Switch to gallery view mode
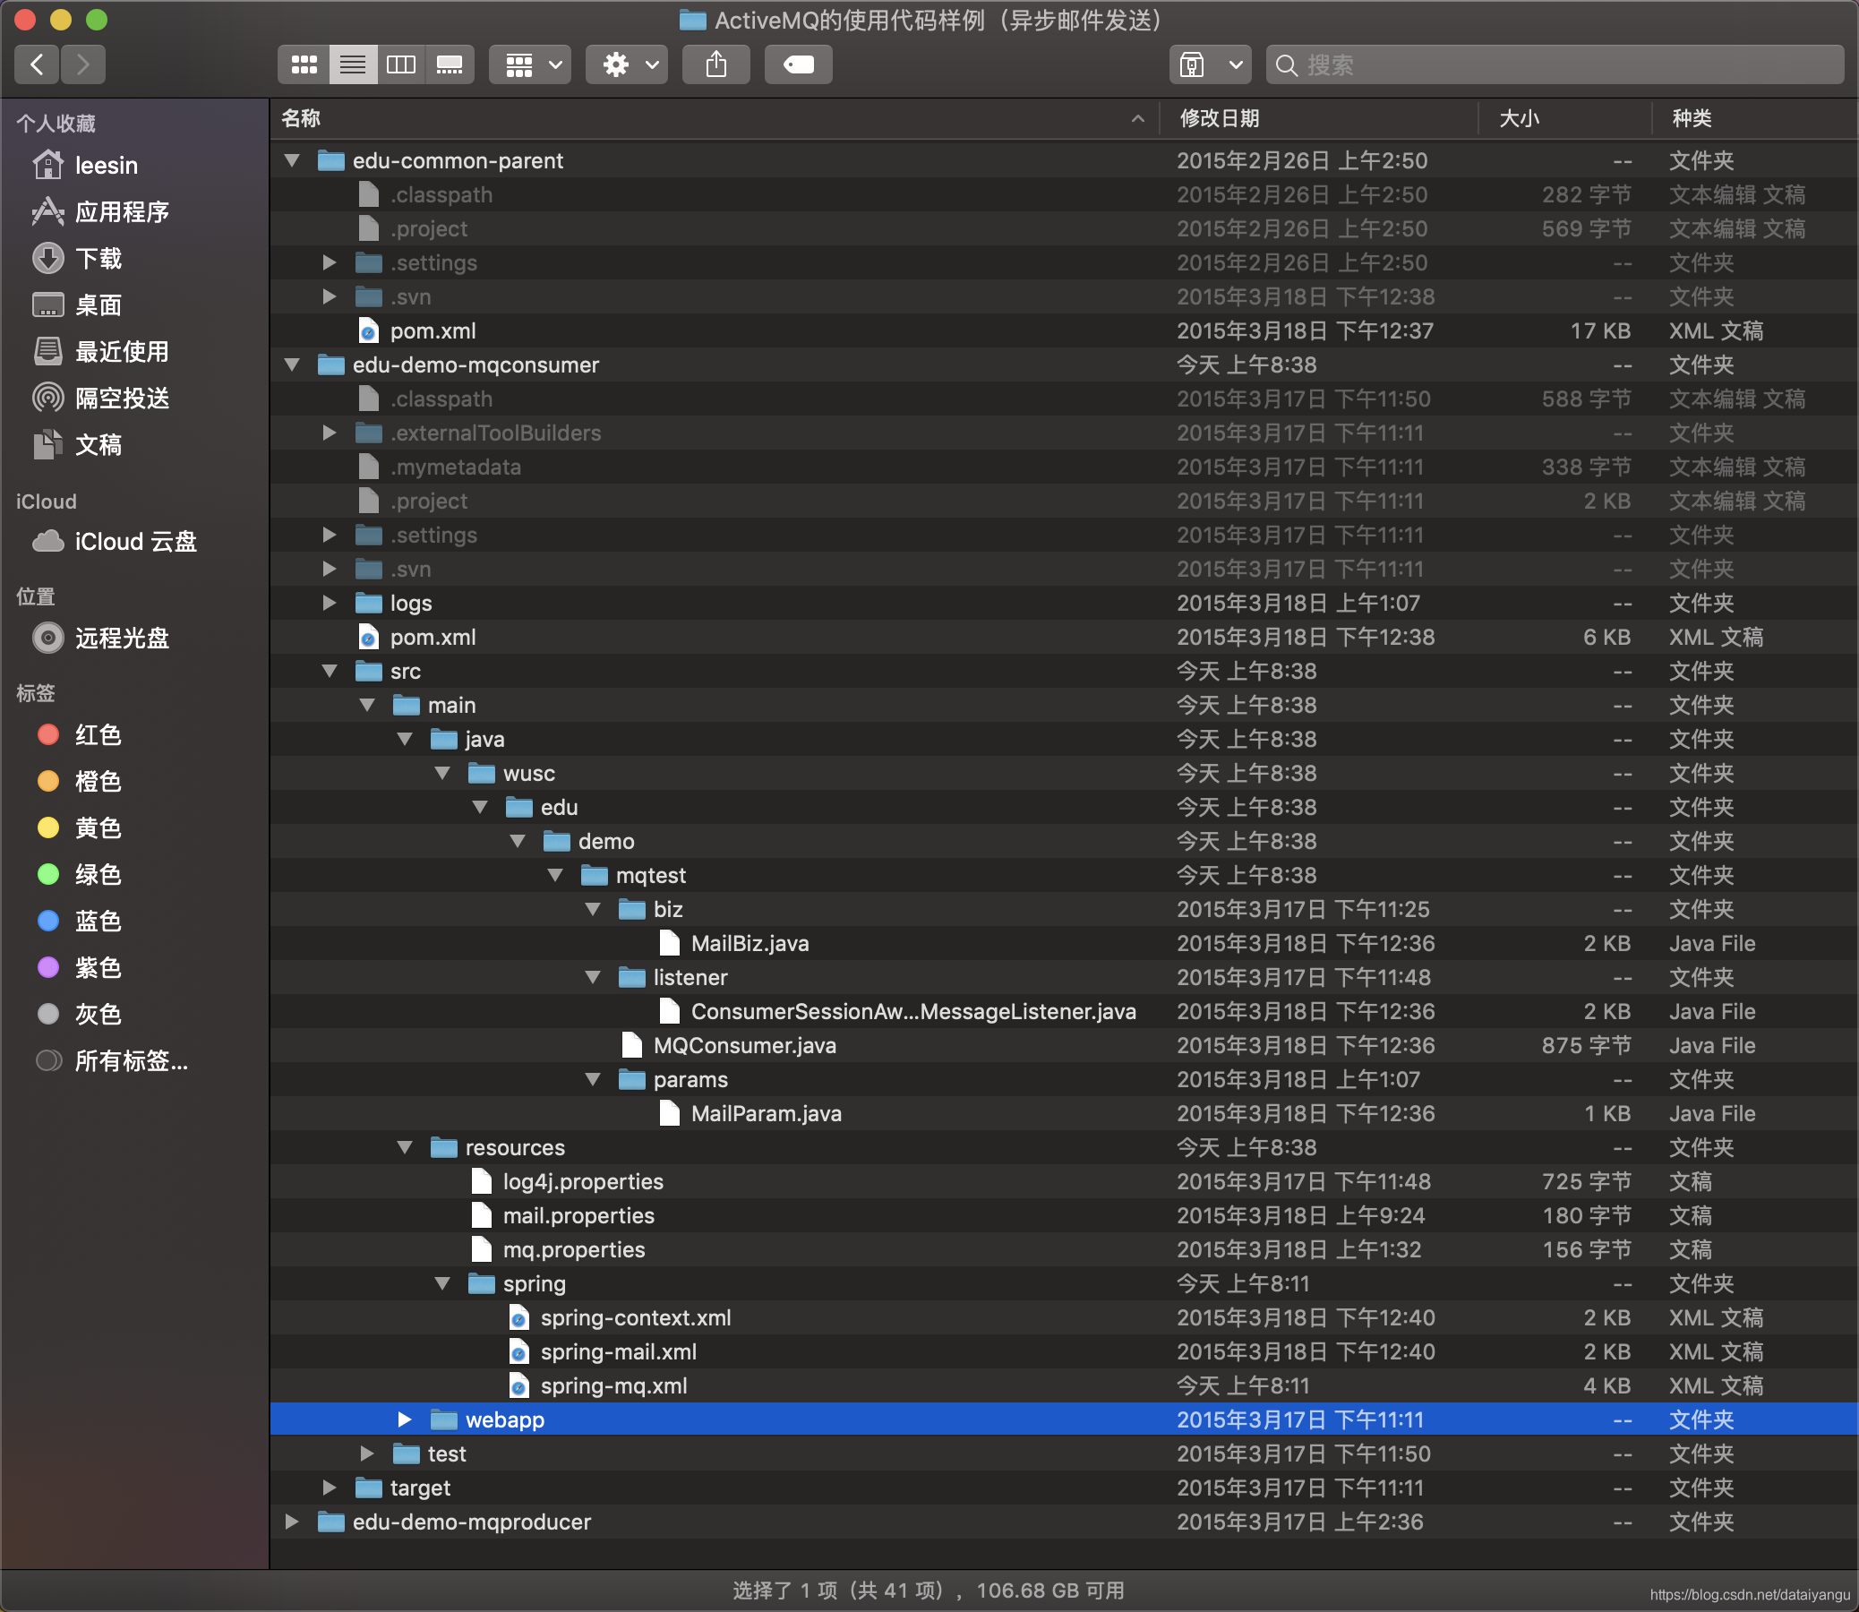 pos(450,64)
